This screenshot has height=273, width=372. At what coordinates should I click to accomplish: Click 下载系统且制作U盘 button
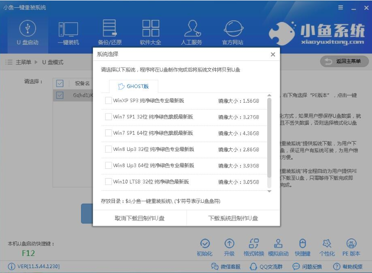233,218
